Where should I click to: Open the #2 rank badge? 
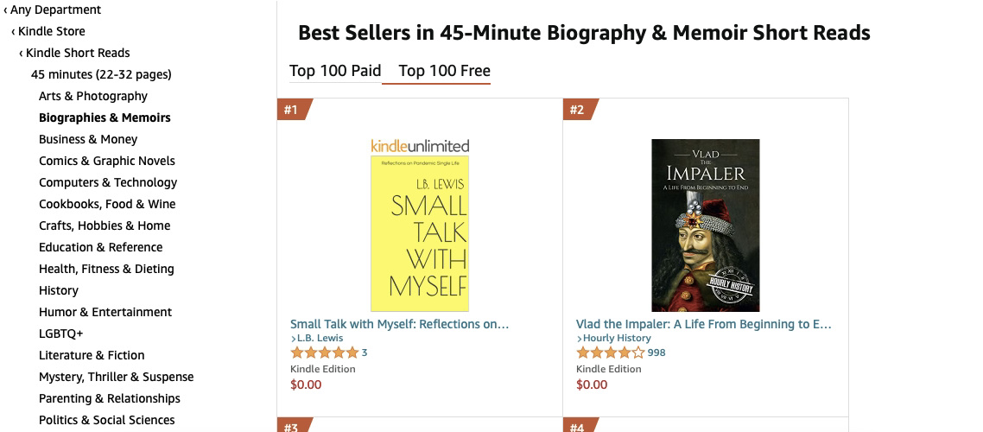tap(580, 110)
